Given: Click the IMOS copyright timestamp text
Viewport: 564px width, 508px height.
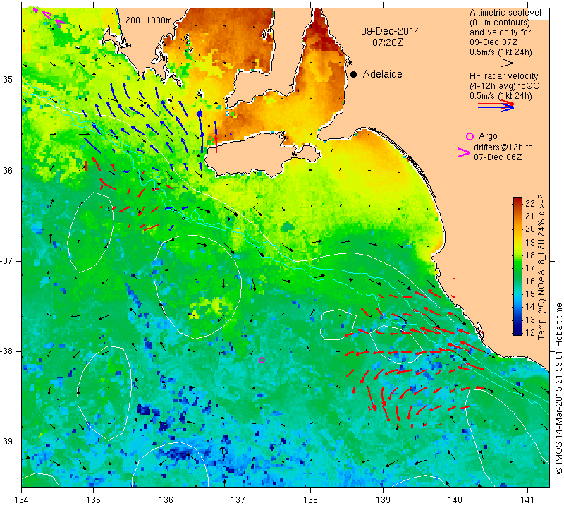Looking at the screenshot, I should pyautogui.click(x=558, y=388).
